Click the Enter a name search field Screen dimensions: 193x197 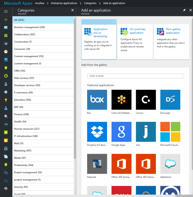point(135,76)
